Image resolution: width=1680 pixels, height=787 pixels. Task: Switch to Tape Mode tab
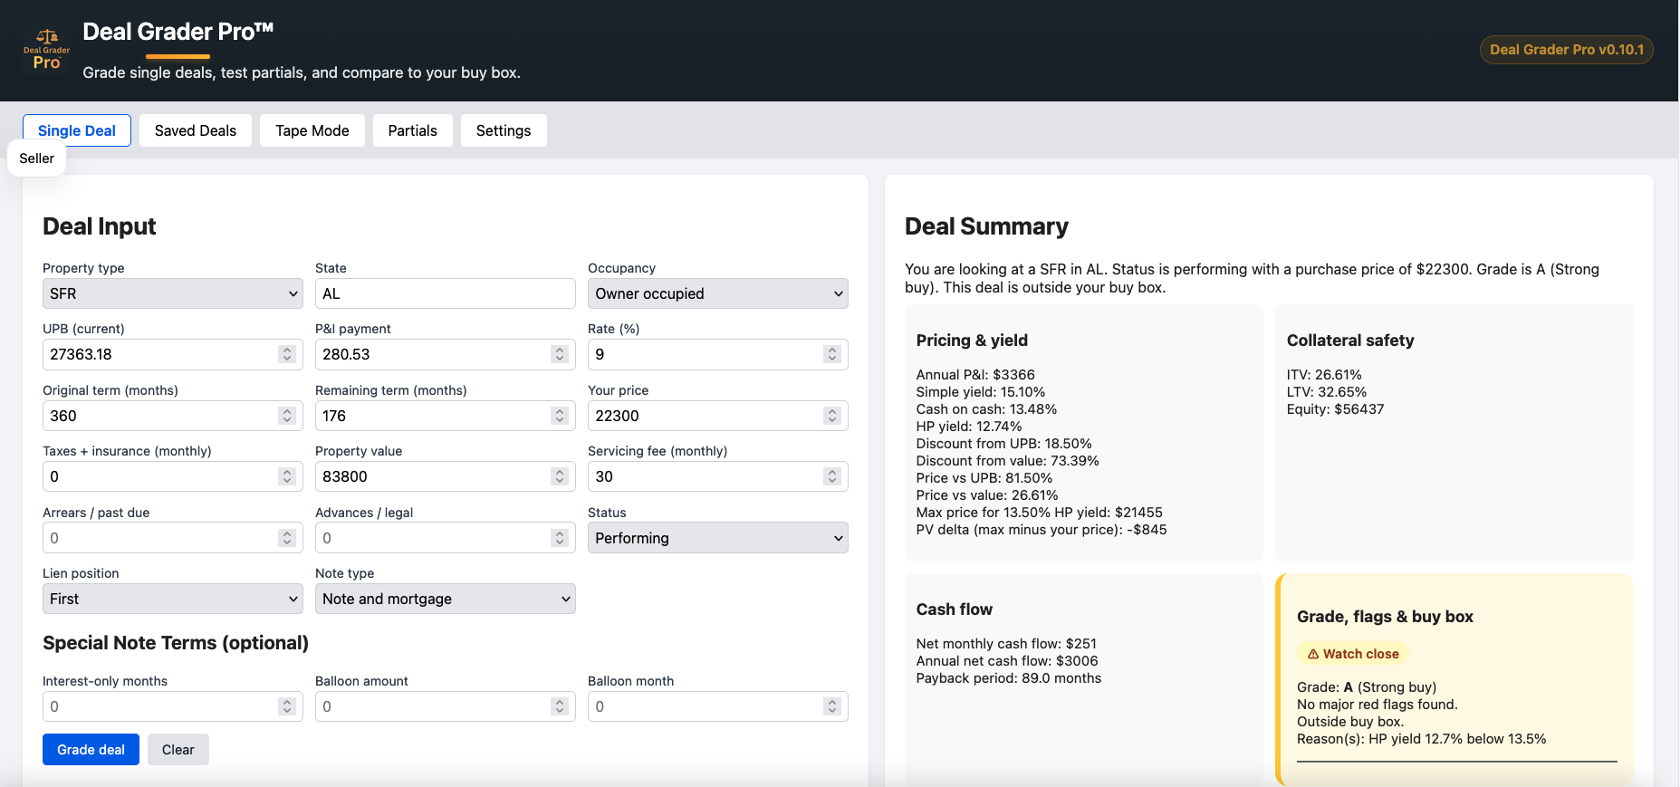pos(312,130)
